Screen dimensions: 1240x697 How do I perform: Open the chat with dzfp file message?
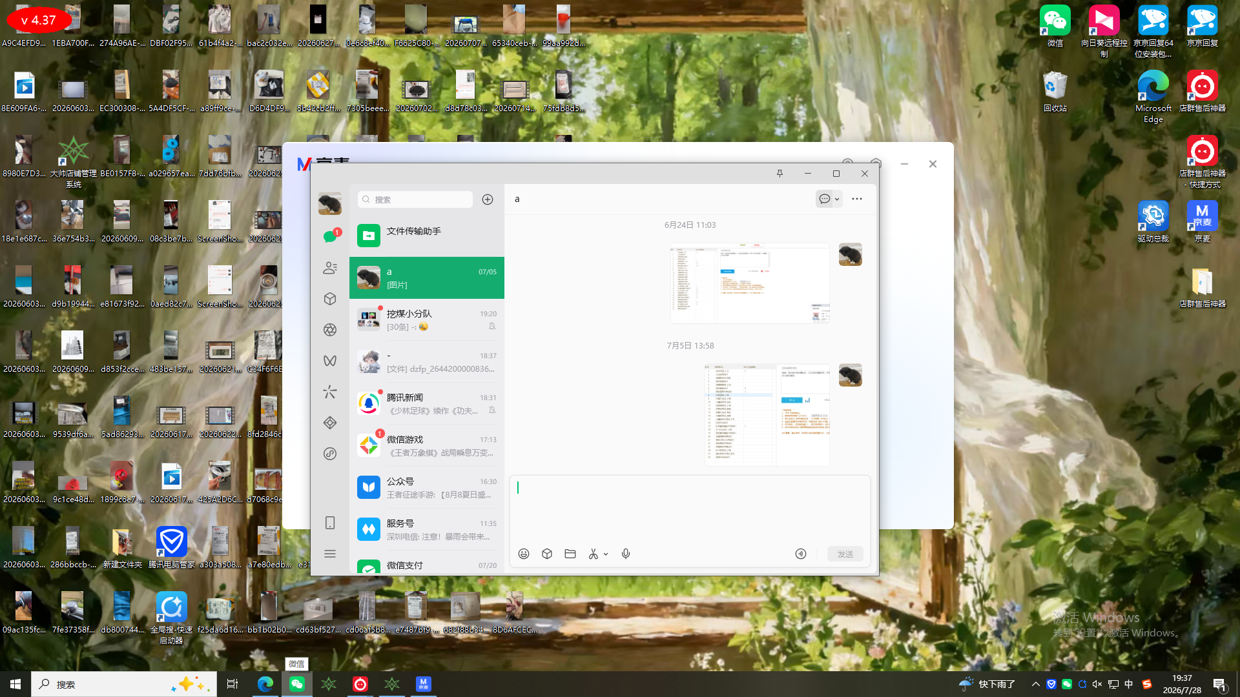coord(427,362)
